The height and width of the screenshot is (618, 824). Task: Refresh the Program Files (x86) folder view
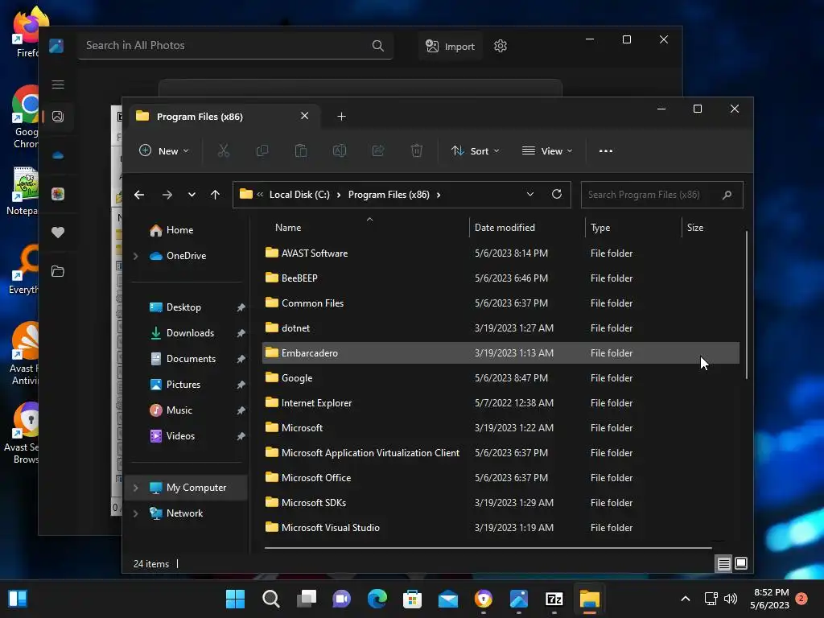pyautogui.click(x=557, y=195)
